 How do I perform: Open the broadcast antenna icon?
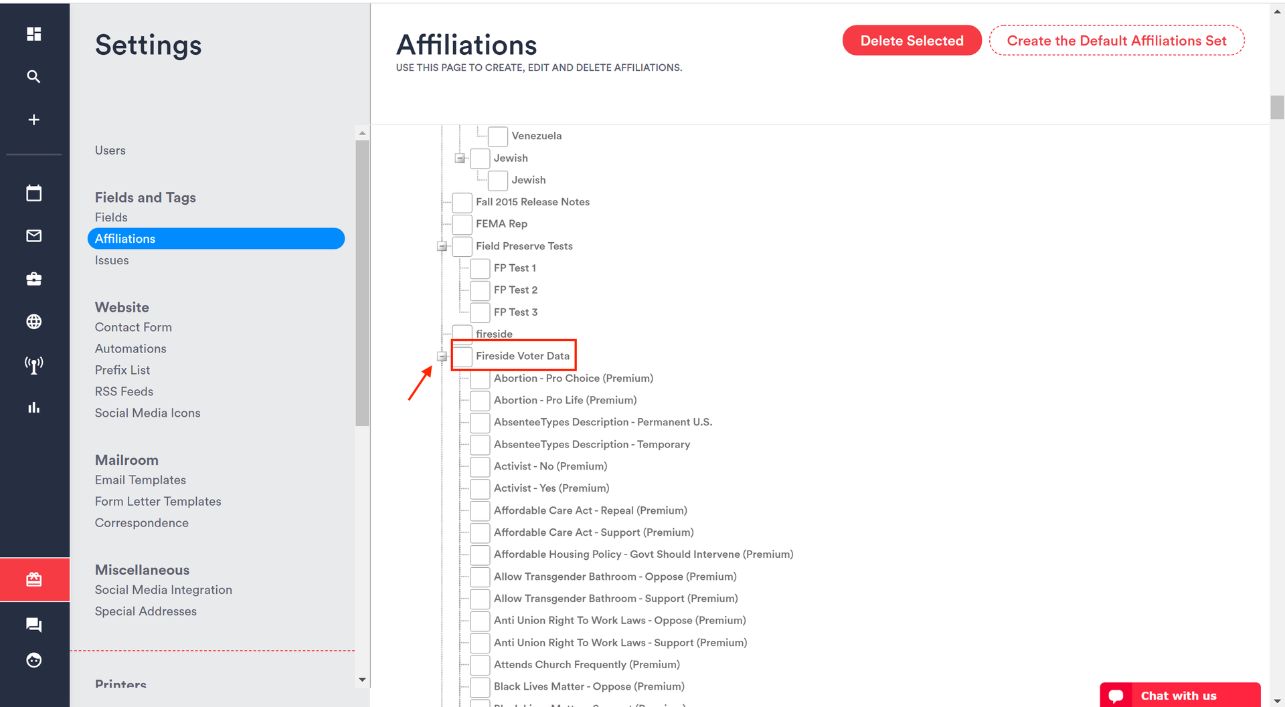(x=33, y=365)
